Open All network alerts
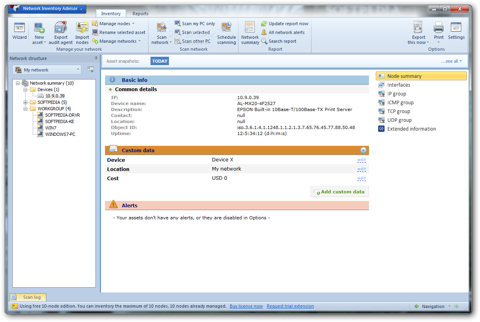The width and height of the screenshot is (480, 322). pyautogui.click(x=283, y=32)
